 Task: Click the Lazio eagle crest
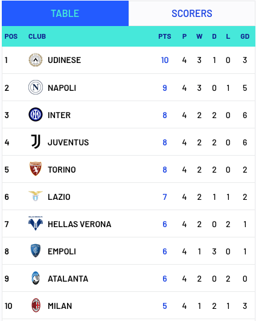point(36,196)
